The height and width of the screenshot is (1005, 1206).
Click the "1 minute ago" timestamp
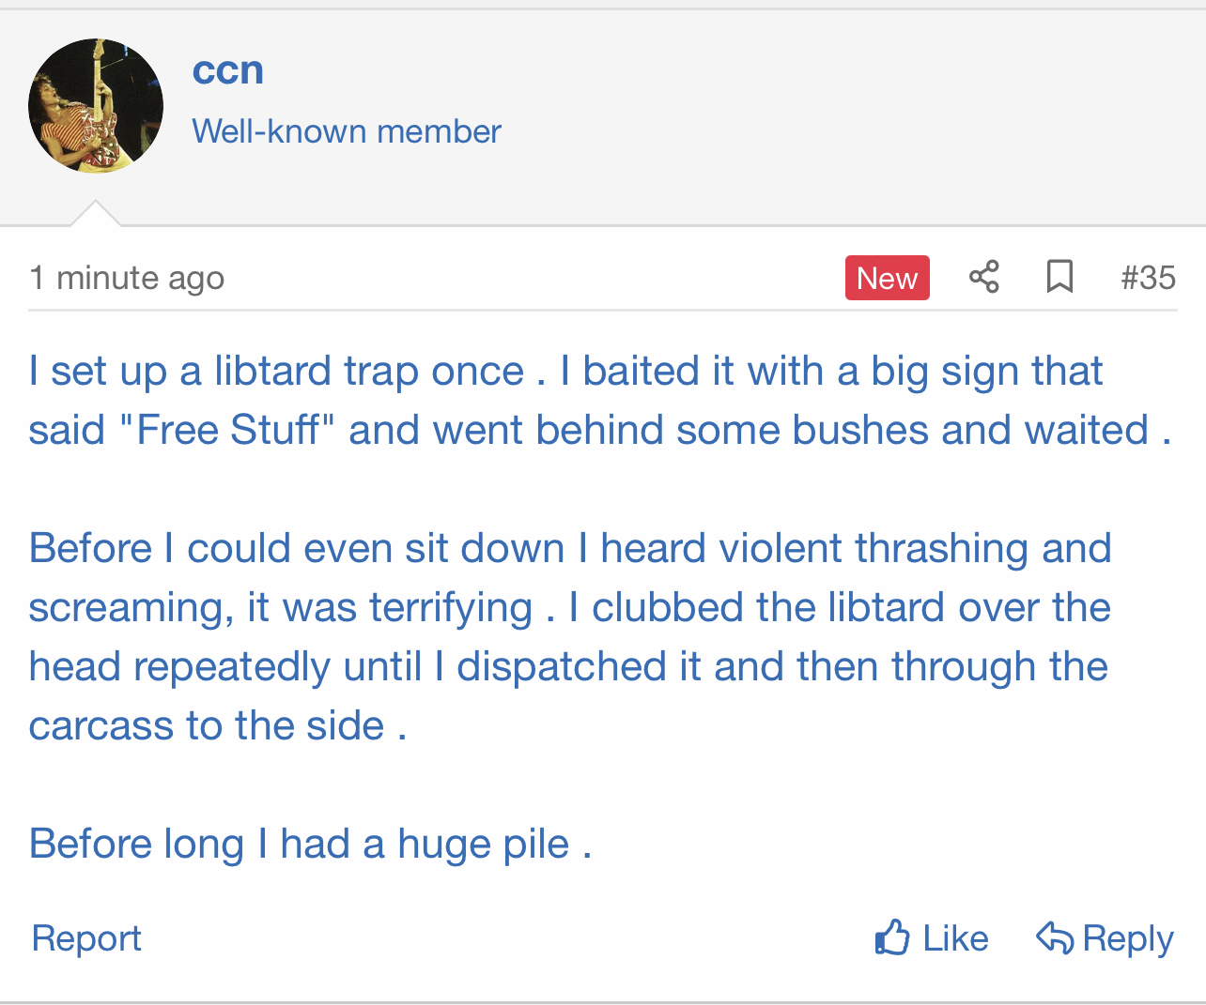[127, 278]
